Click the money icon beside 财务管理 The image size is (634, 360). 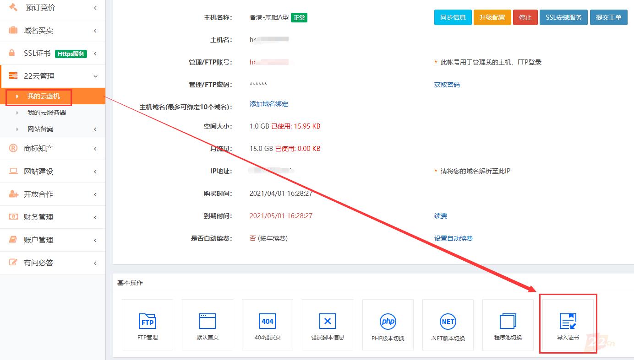coord(13,217)
